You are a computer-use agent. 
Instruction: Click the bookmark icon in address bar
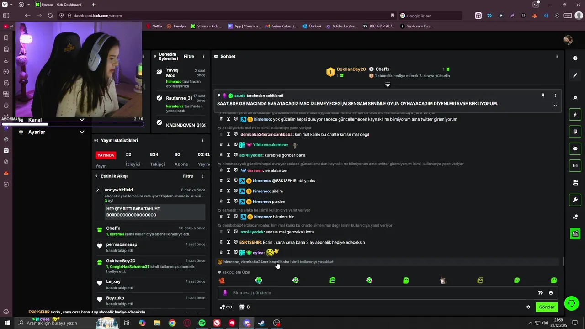pos(392,16)
